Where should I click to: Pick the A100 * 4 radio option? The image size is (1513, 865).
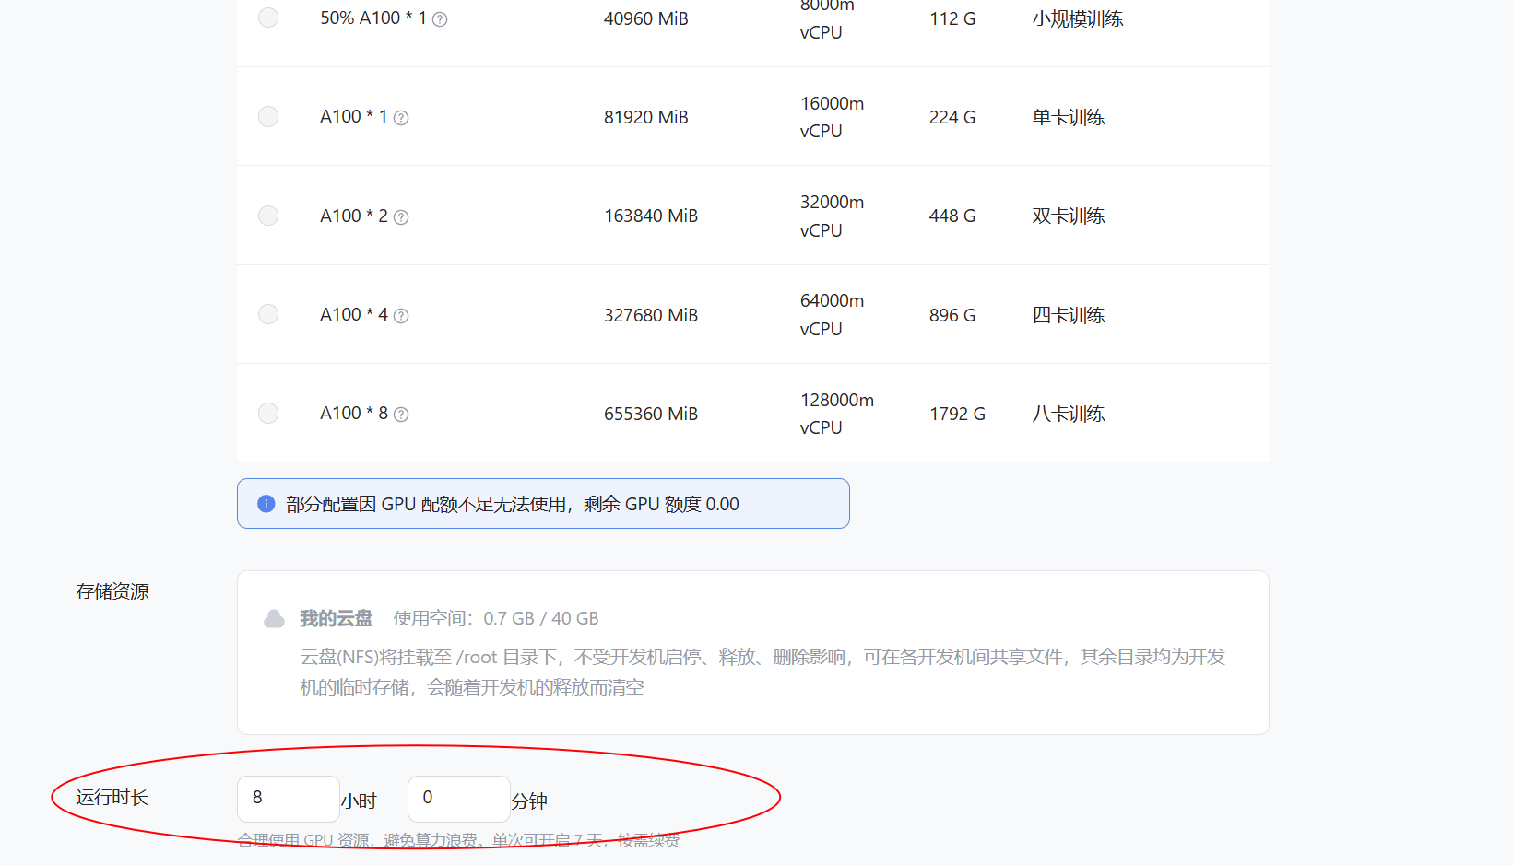click(x=268, y=314)
